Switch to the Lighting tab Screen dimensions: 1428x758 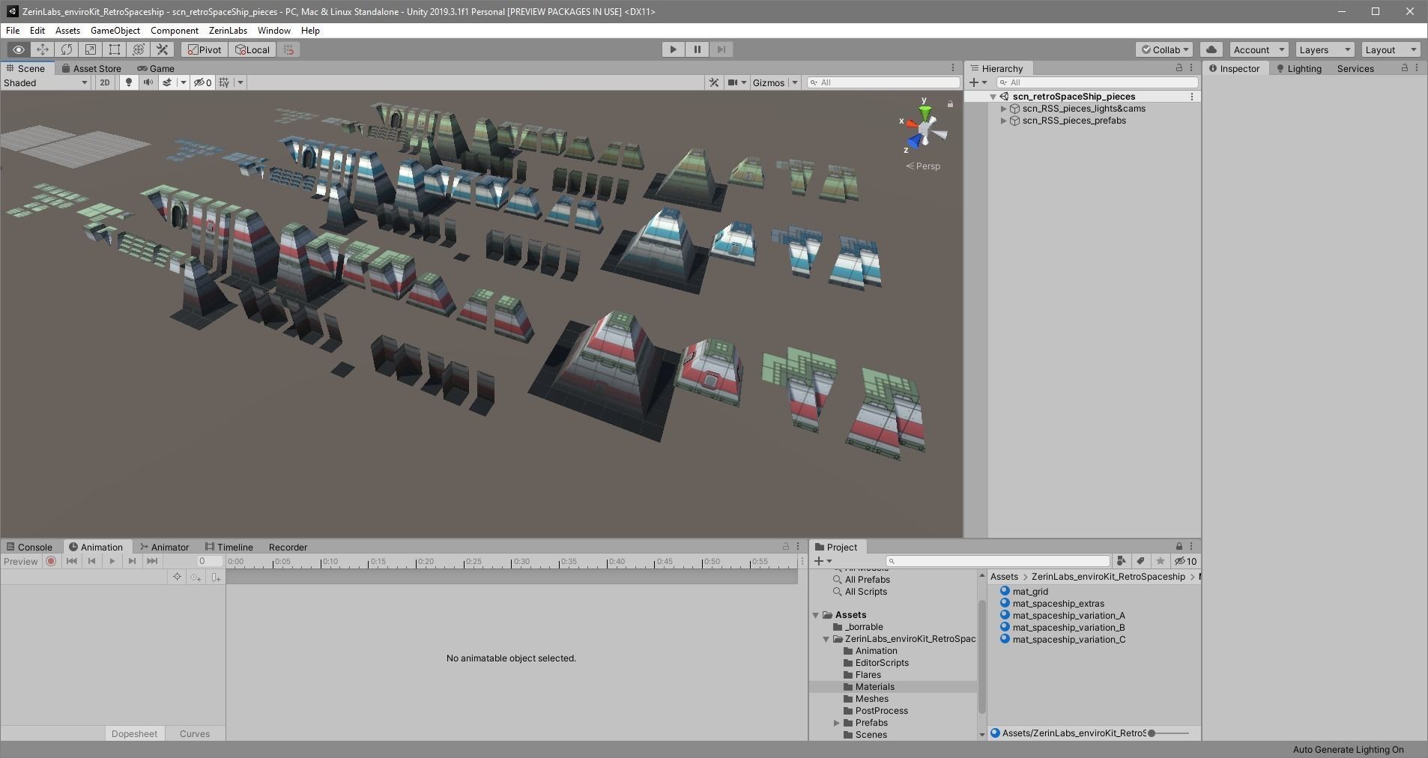coord(1298,68)
